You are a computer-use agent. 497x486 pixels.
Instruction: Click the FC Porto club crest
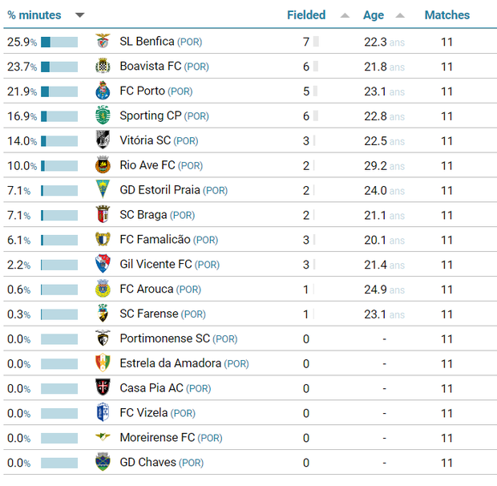click(103, 91)
